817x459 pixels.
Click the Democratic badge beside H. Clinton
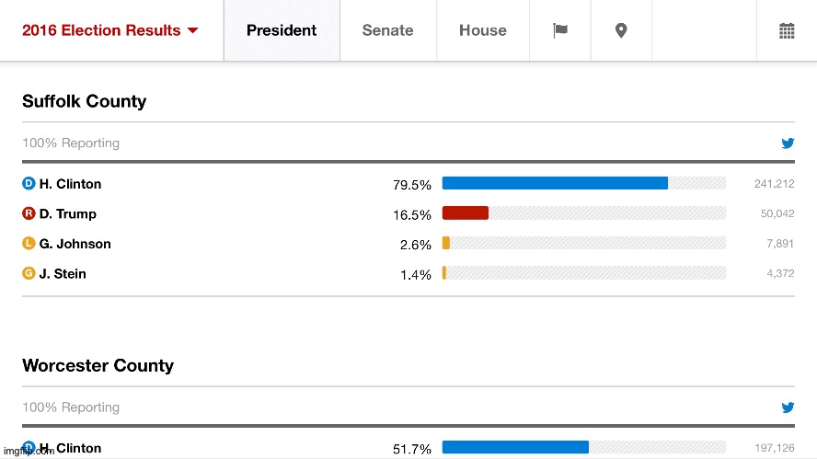tap(29, 184)
